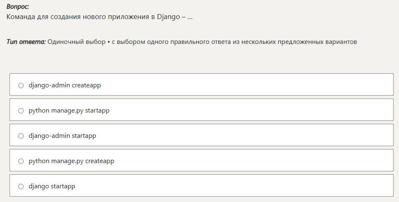Click the 'python manage.py createapp' answer text

pos(71,161)
